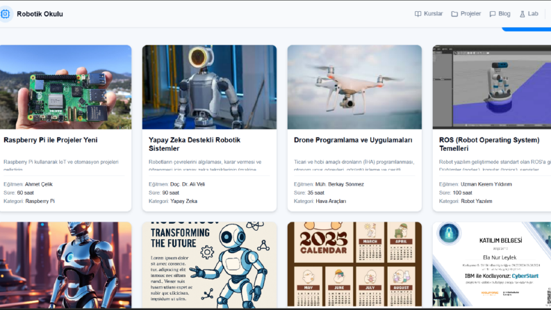The width and height of the screenshot is (551, 310).
Task: Click instructor name Ahmet Çelik
Action: [39, 184]
